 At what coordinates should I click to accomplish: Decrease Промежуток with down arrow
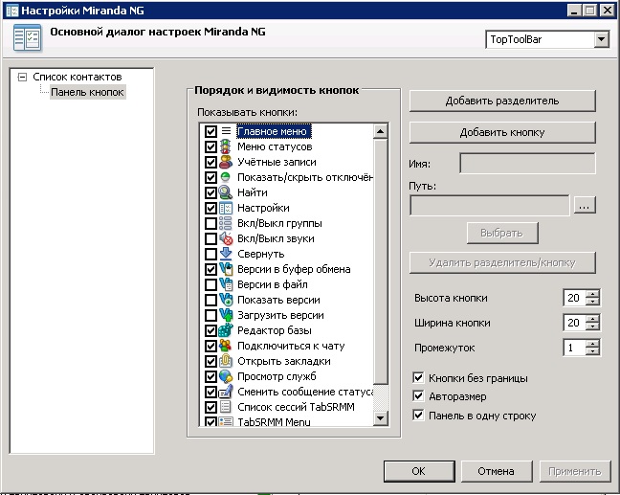click(592, 351)
